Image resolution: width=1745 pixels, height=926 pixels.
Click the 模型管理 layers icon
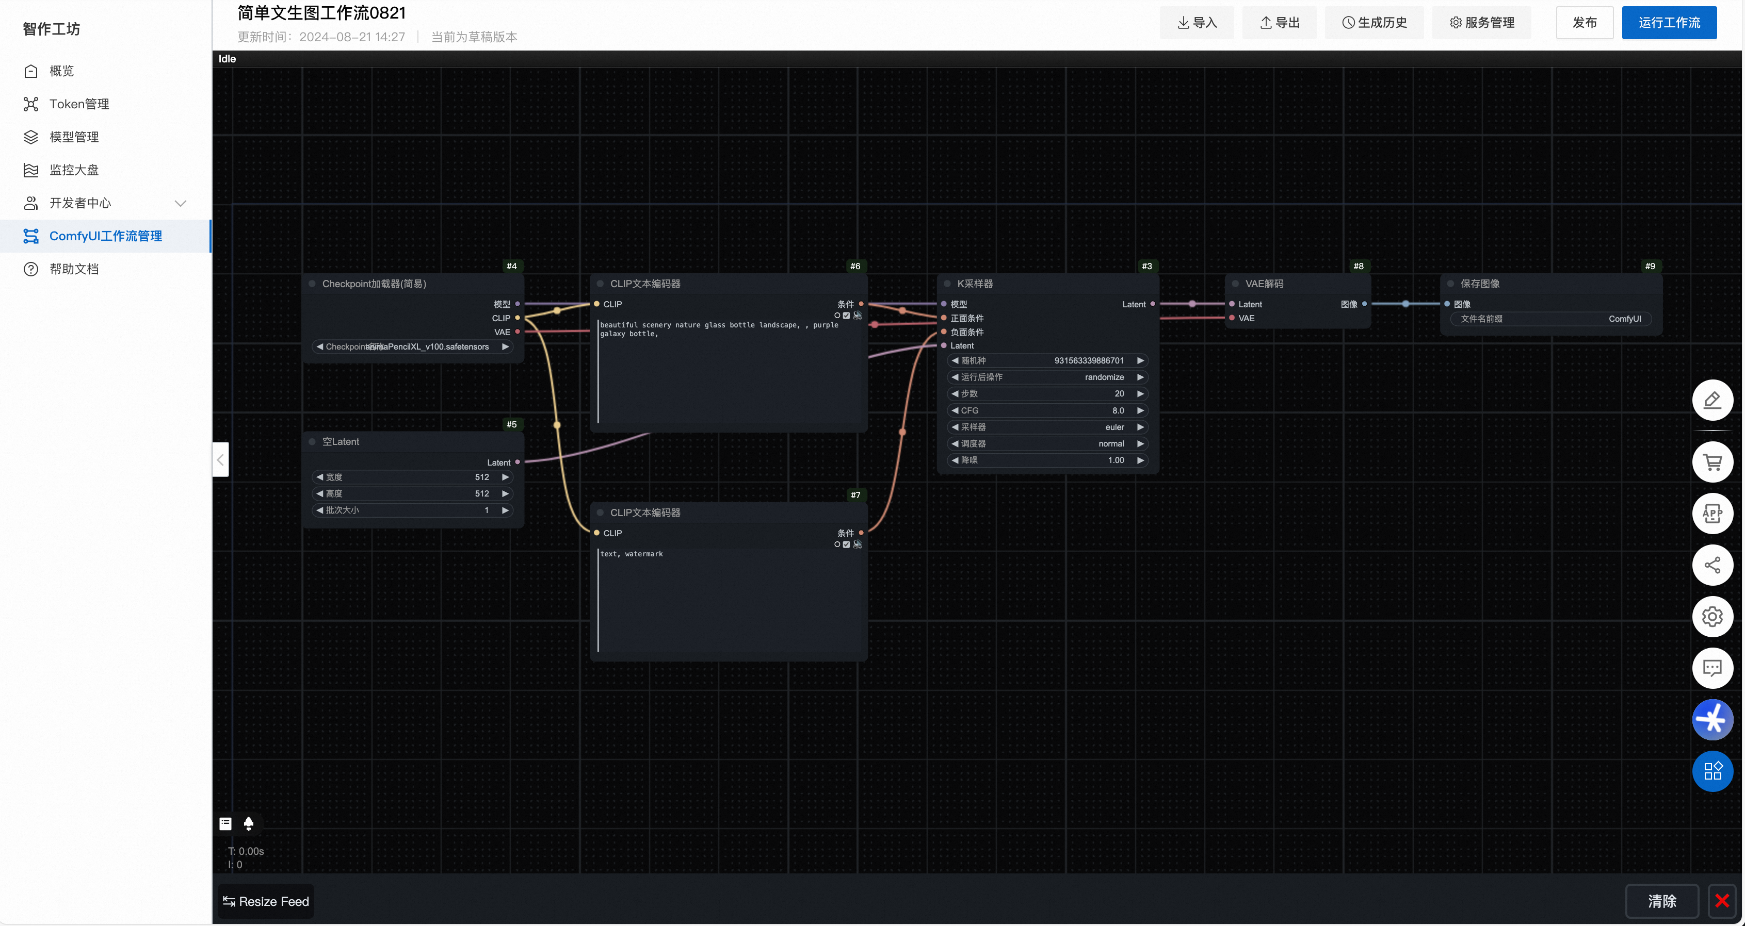30,137
